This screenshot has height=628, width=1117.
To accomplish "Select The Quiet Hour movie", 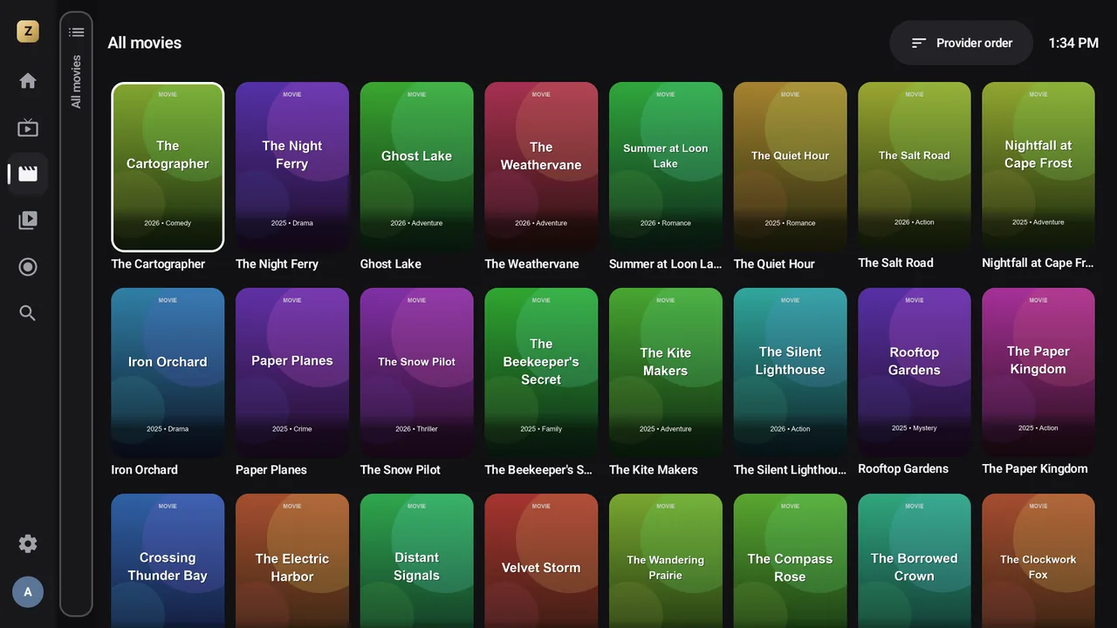I will [791, 167].
